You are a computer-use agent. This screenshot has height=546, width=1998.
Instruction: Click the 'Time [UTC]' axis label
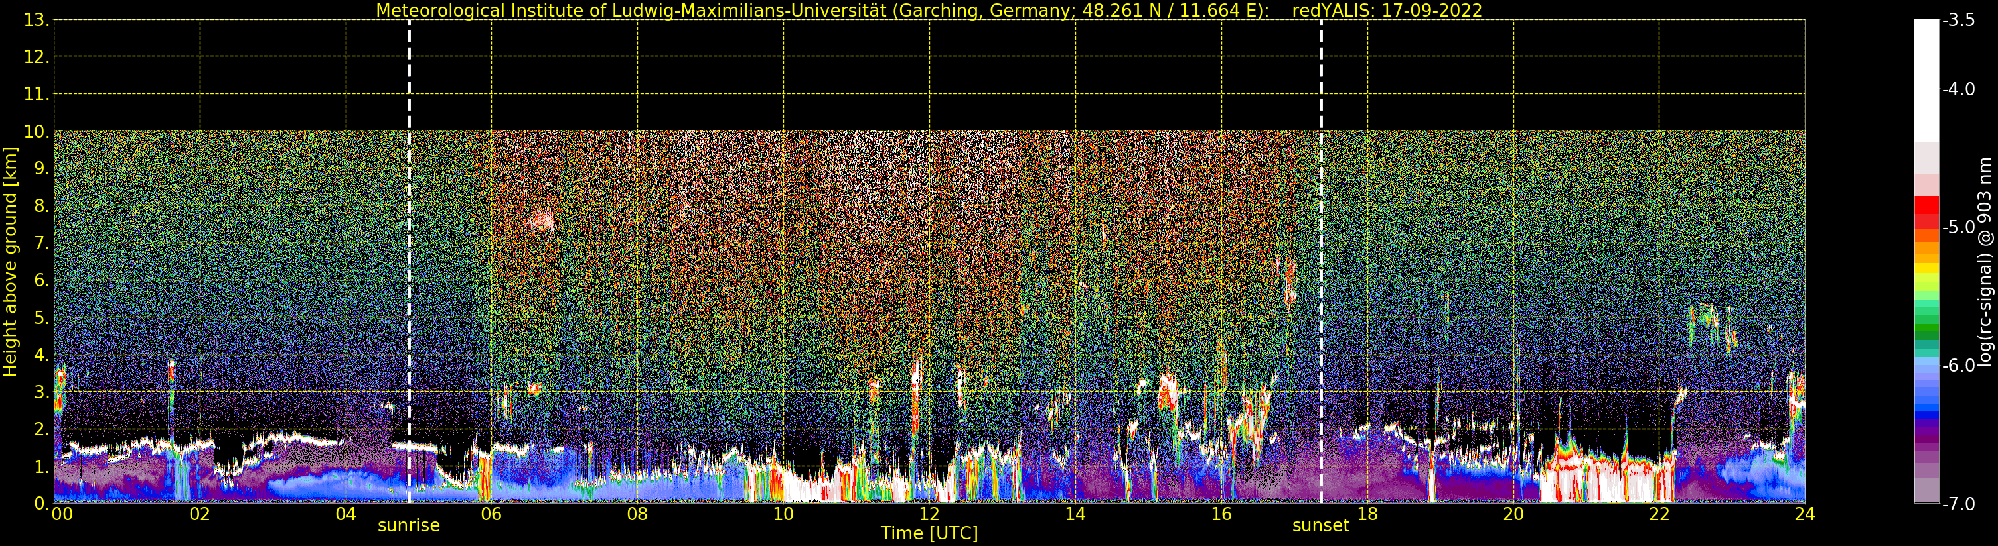coord(929,533)
